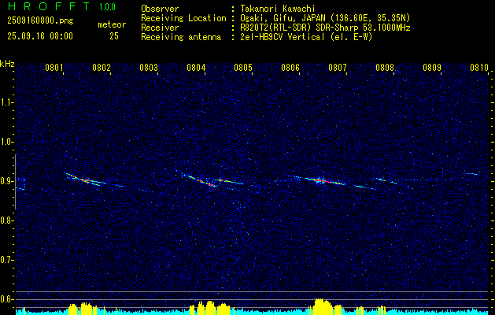Click the tall yellow peak below 0807
Viewport: 495px width, 315px height.
tap(323, 306)
